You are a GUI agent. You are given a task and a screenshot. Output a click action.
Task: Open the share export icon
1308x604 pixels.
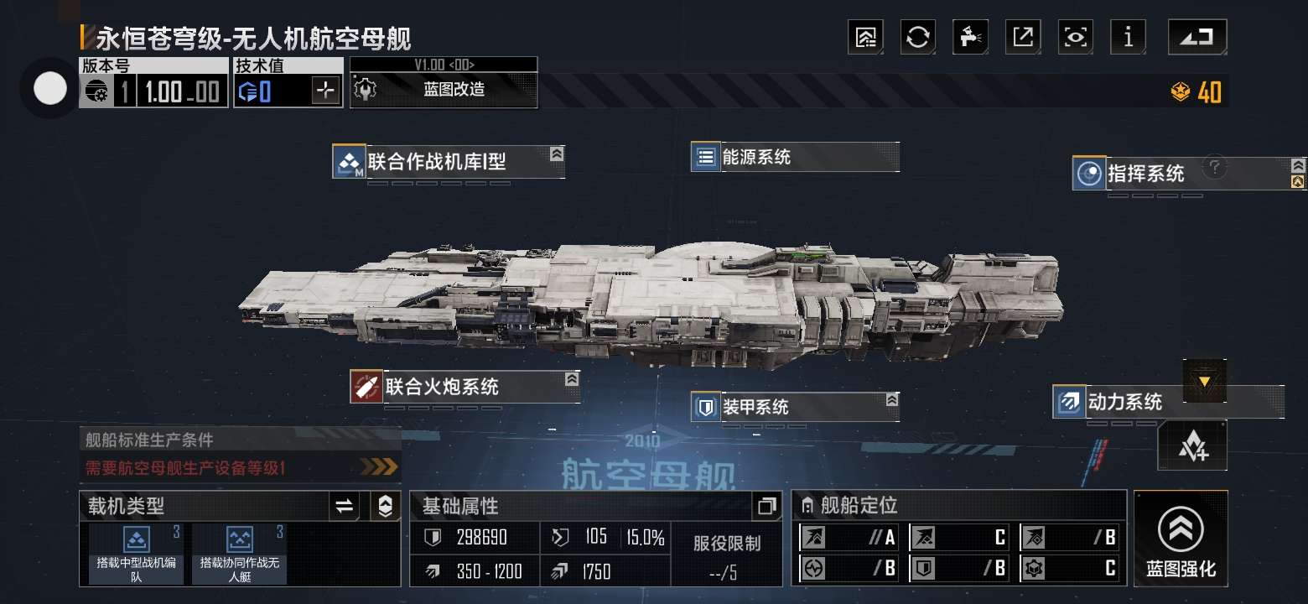(x=1023, y=37)
